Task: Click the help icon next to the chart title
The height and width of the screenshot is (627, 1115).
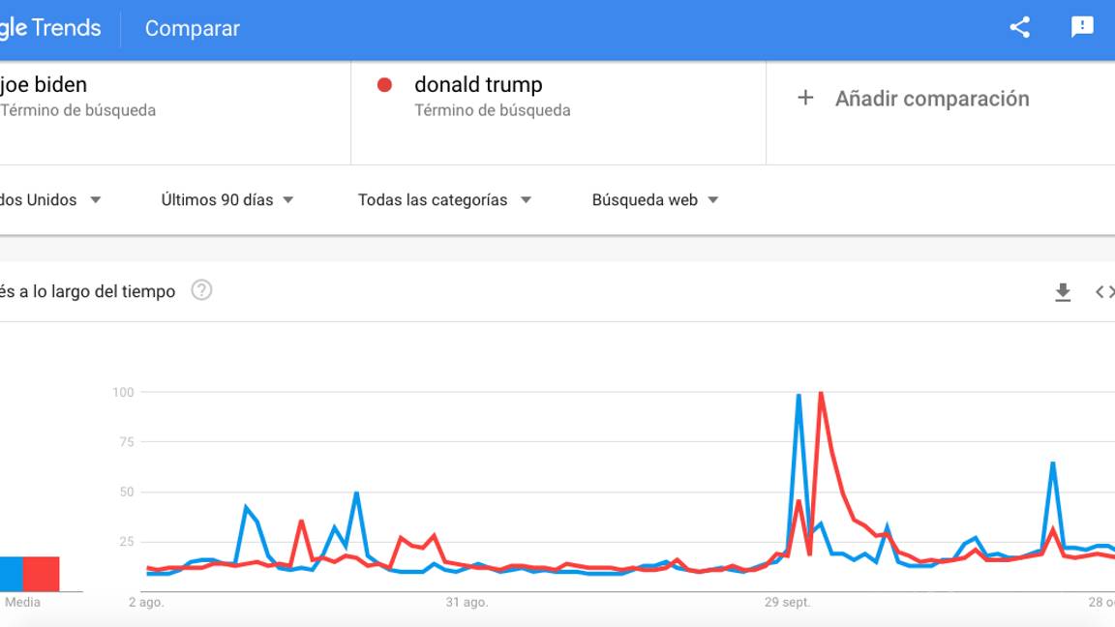Action: (x=202, y=290)
